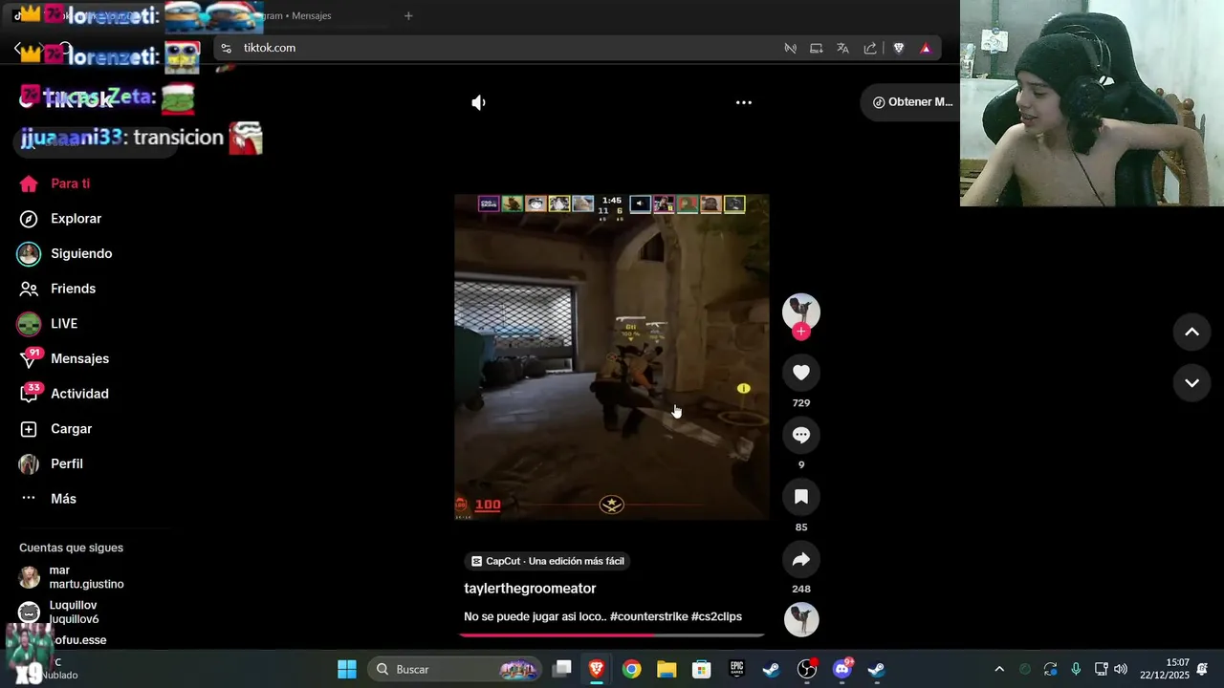The width and height of the screenshot is (1224, 688).
Task: Go to previous video with up chevron
Action: [1191, 332]
